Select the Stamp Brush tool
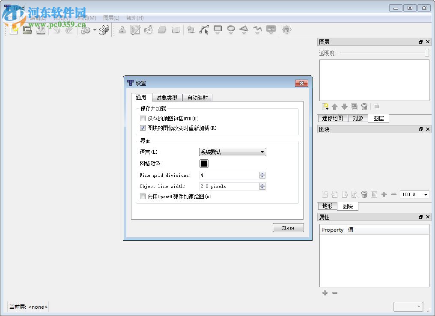 (122, 30)
